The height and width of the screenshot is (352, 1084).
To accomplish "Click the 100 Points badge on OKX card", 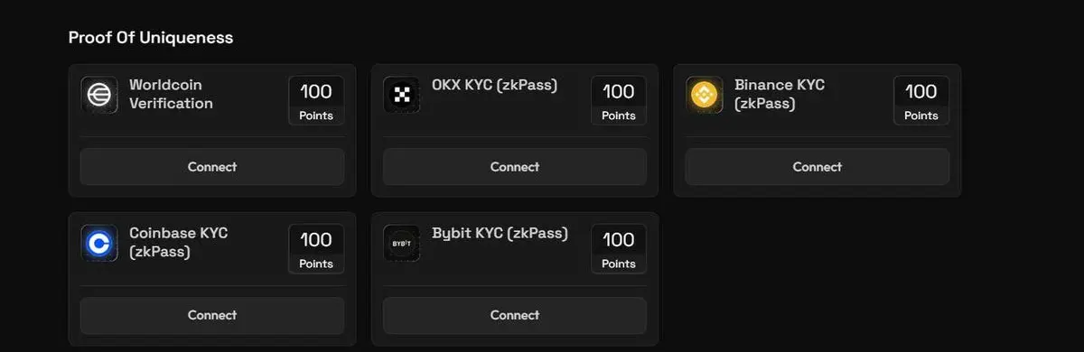I will (619, 101).
